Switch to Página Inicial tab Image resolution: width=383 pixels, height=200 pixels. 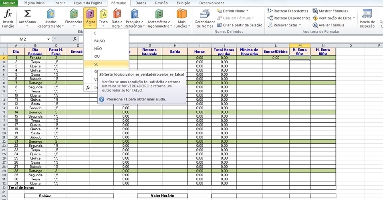pyautogui.click(x=34, y=3)
